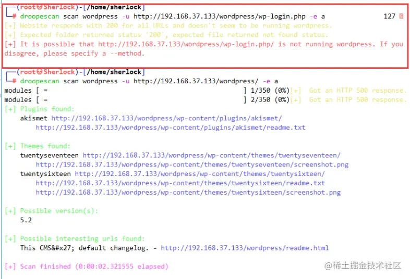Click 'This CMS default changelog' text
The height and width of the screenshot is (279, 410).
tap(84, 248)
